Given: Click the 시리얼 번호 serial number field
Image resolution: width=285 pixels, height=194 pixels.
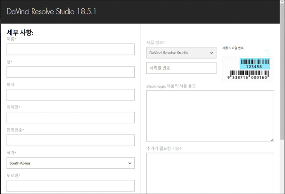Looking at the screenshot, I should [181, 68].
